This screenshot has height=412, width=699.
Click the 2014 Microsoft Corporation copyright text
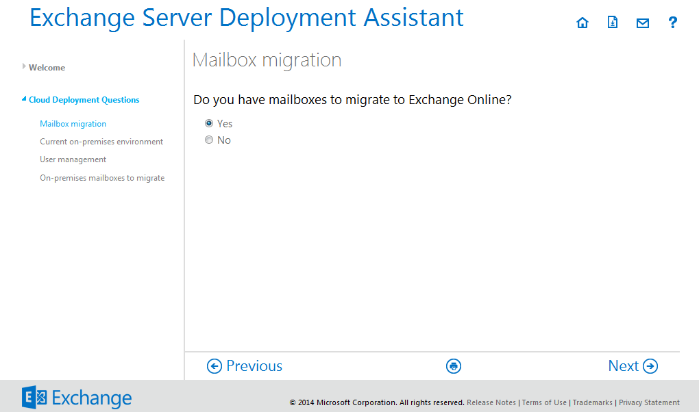(377, 402)
